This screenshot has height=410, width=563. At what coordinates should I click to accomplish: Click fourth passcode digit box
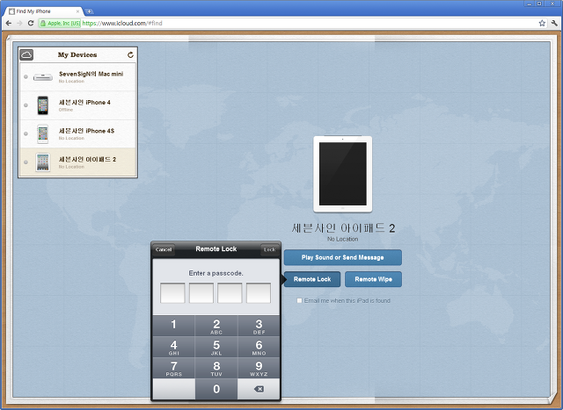pyautogui.click(x=259, y=293)
